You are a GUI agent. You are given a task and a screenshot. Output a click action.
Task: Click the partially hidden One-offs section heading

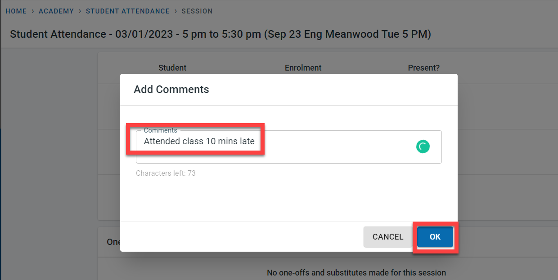click(x=113, y=242)
